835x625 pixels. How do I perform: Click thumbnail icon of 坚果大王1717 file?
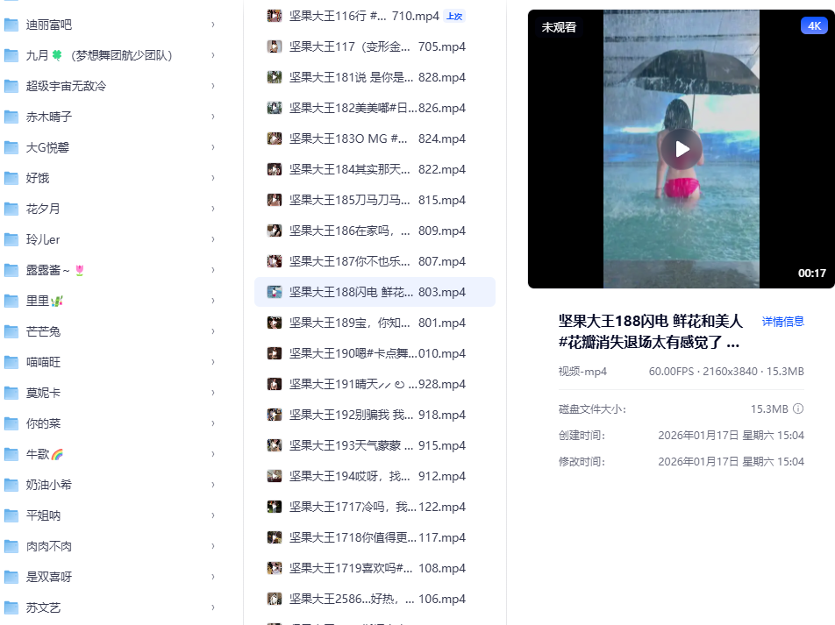[275, 507]
